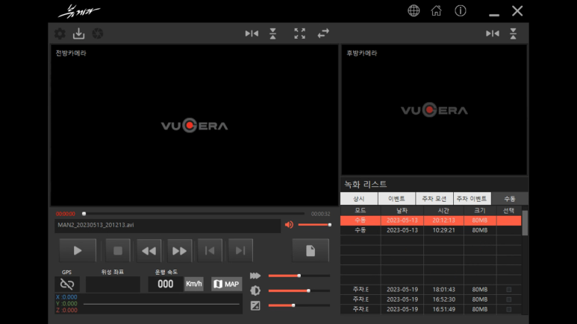Play the video
Screen dimensions: 577x324
click(x=78, y=250)
